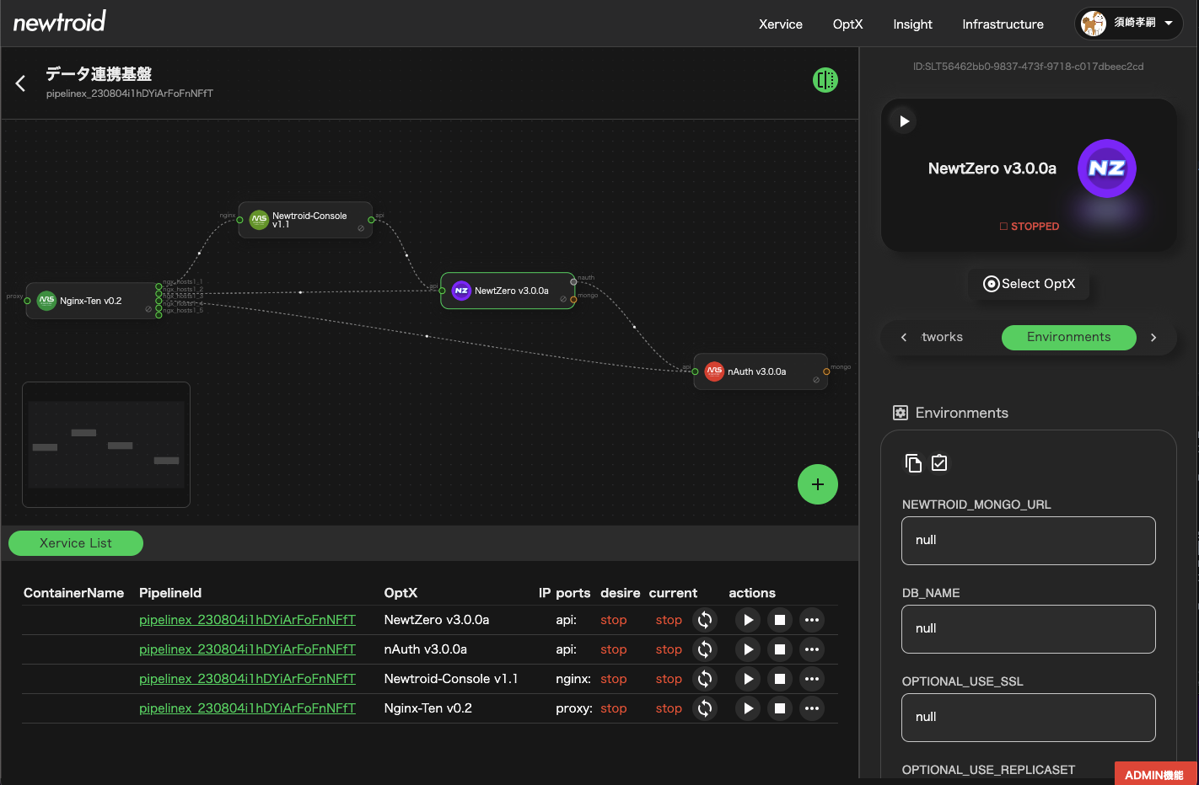Open the user account dropdown
Screen dimensions: 1199x785
[x=1129, y=24]
